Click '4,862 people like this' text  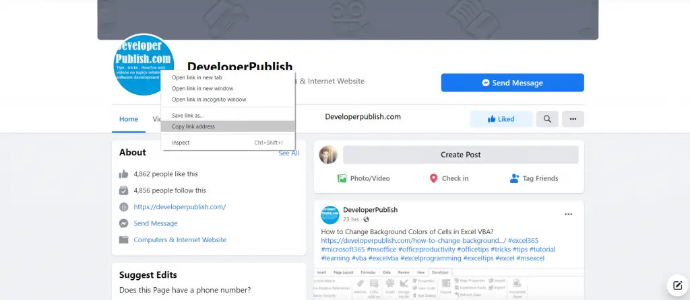click(x=166, y=174)
